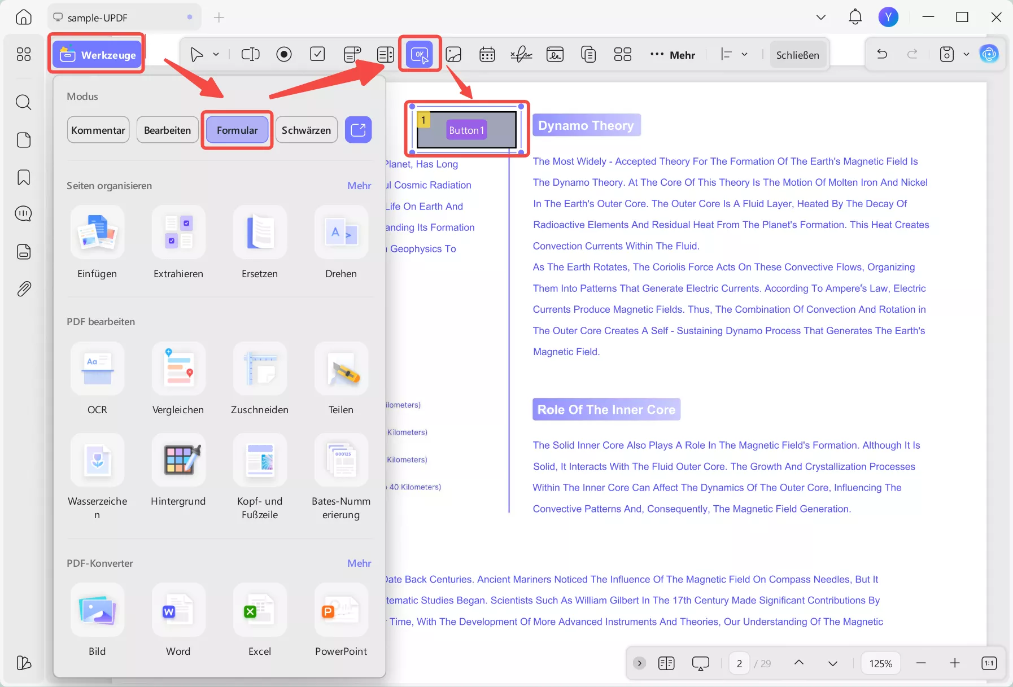Expand the selection arrow tool dropdown

(216, 55)
